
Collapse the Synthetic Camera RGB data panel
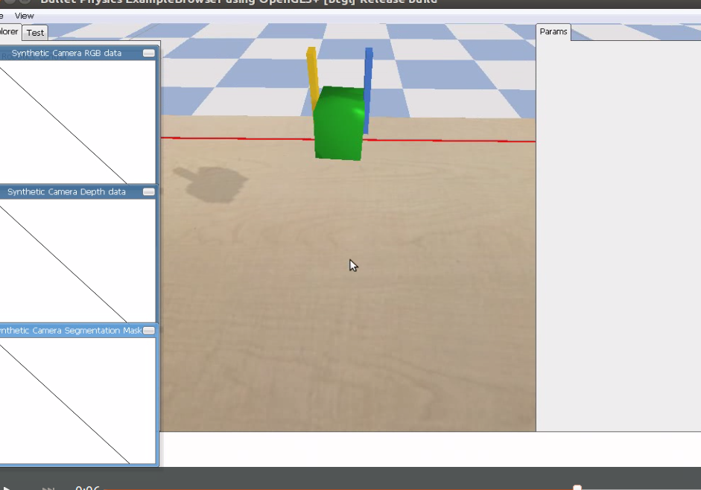pos(148,53)
